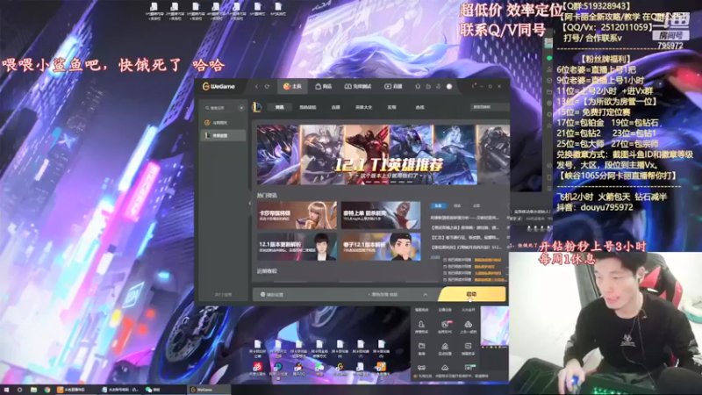
Task: Click the folder icon in the streaming tool panel
Action: (421, 348)
